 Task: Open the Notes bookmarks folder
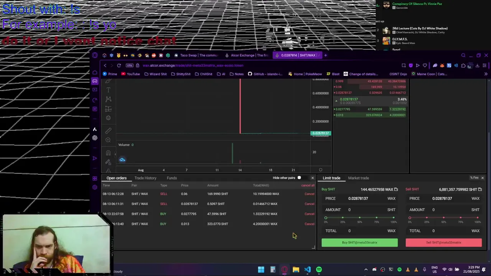[236, 74]
